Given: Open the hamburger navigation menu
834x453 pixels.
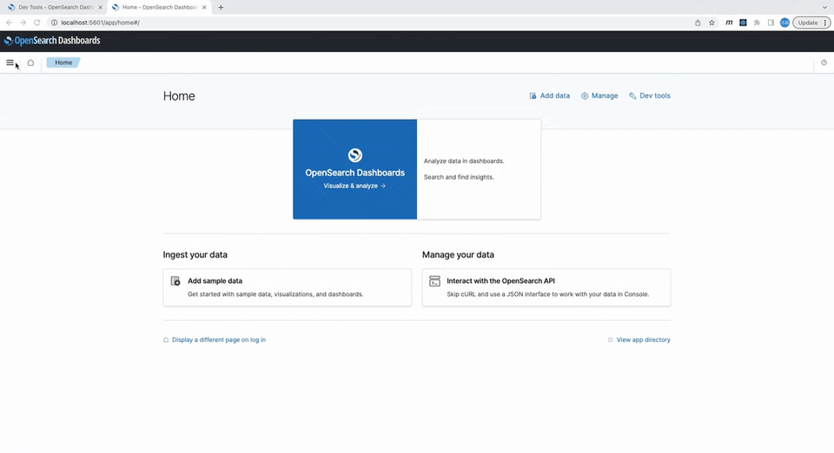Looking at the screenshot, I should 10,62.
